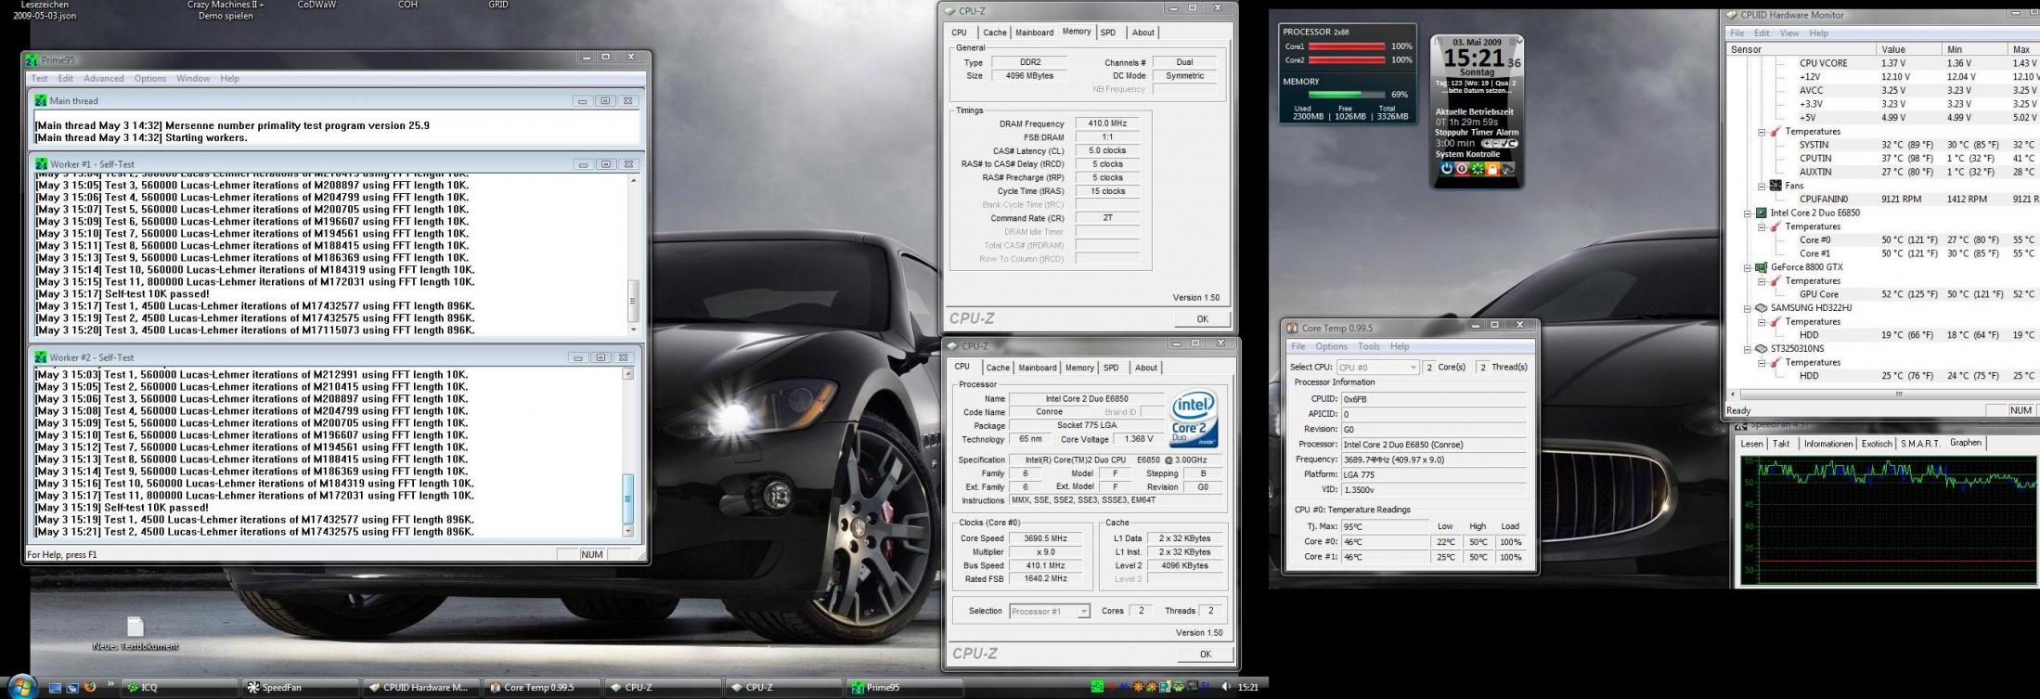Image resolution: width=2040 pixels, height=699 pixels.
Task: Collapse the Fans node in Hardware Monitor
Action: (1762, 186)
